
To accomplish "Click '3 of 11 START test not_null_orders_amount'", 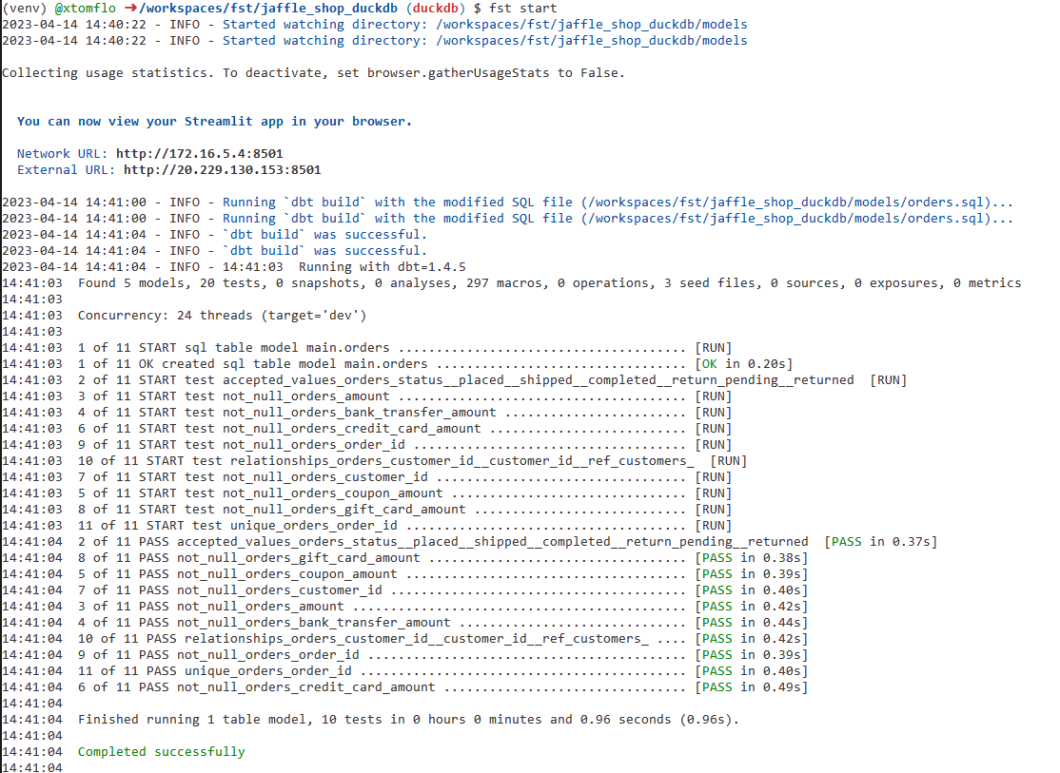I will [233, 396].
